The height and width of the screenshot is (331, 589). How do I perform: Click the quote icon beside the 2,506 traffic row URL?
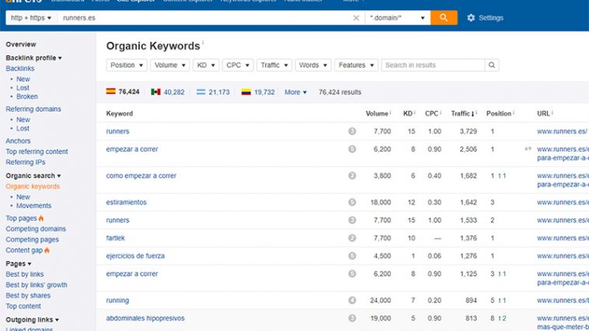coord(528,149)
